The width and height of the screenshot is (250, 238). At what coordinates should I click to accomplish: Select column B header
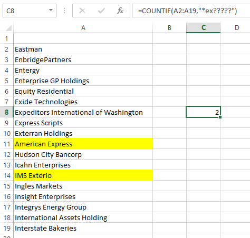169,28
